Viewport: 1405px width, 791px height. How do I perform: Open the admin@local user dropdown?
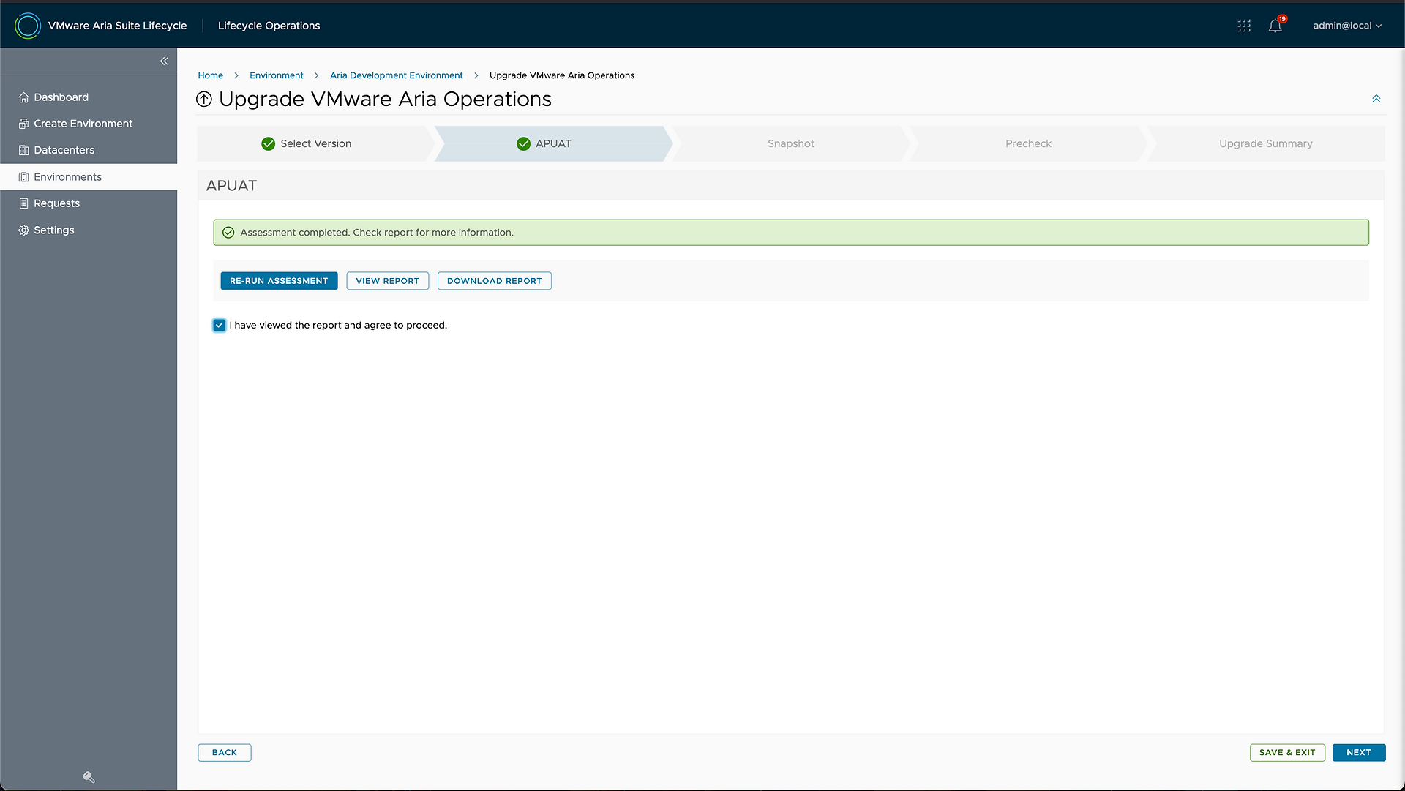[1347, 26]
